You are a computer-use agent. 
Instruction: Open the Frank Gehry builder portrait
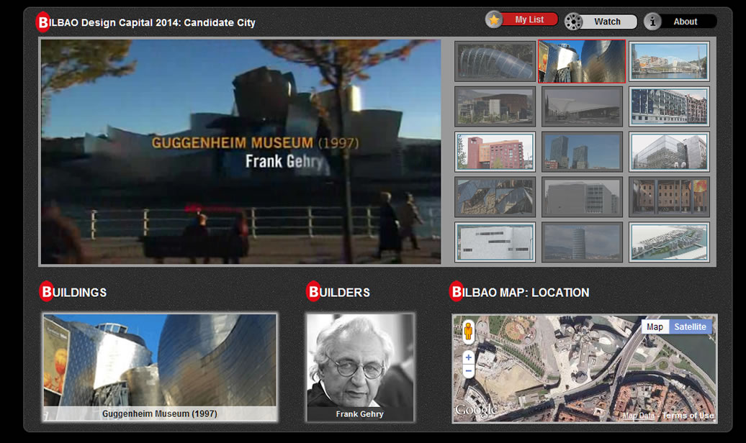click(360, 367)
